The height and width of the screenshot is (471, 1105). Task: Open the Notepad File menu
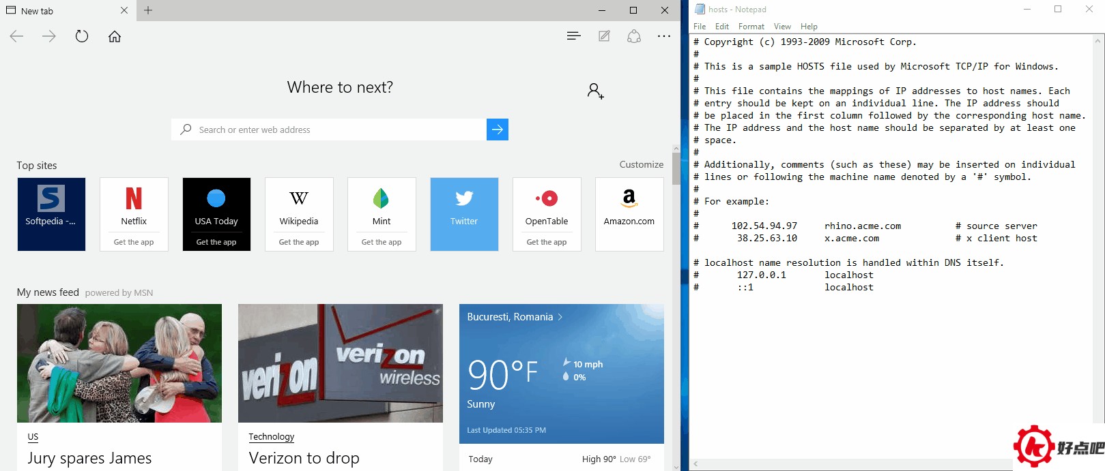(700, 27)
